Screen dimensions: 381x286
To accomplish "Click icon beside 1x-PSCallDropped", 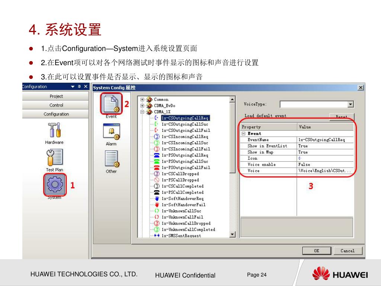I will point(157,180).
